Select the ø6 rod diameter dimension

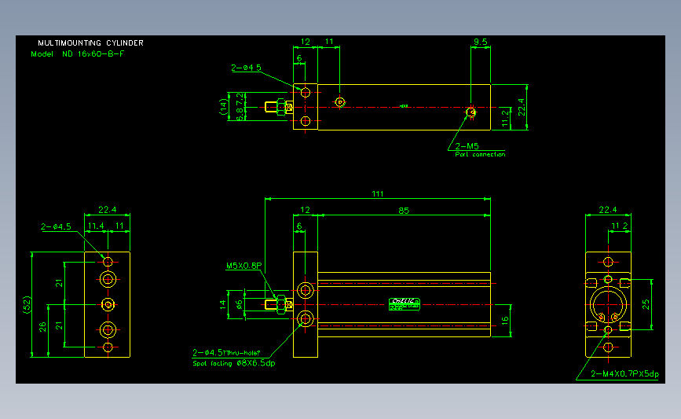click(x=239, y=305)
